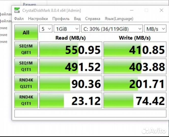This screenshot has height=137, width=169.
Task: Open the test count dropdown showing 5
Action: [46, 29]
